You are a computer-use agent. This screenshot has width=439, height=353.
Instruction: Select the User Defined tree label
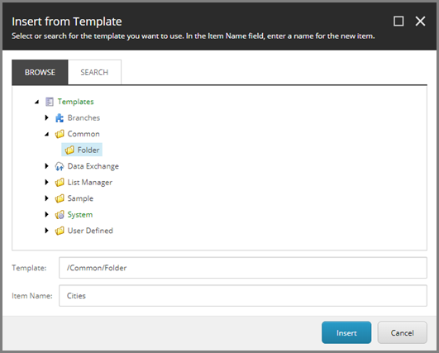[90, 231]
